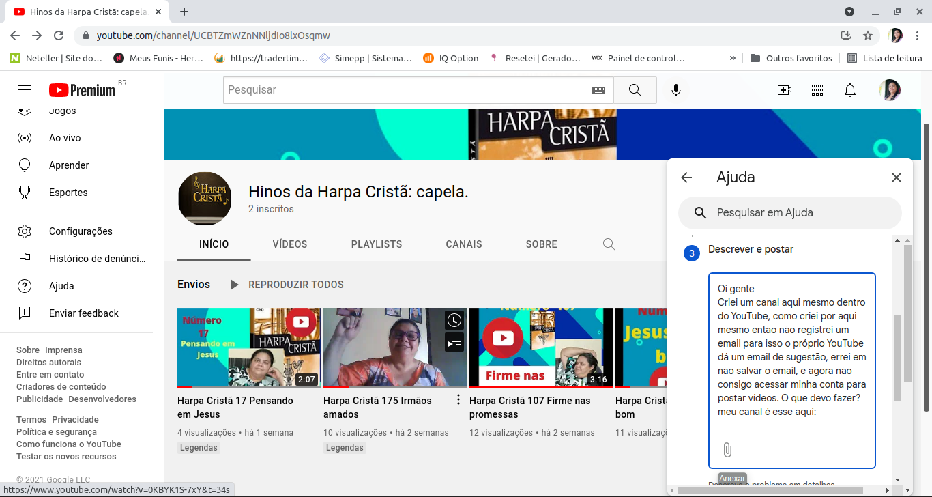The height and width of the screenshot is (497, 932).
Task: Open the YouTube hamburger guide menu
Action: point(25,90)
